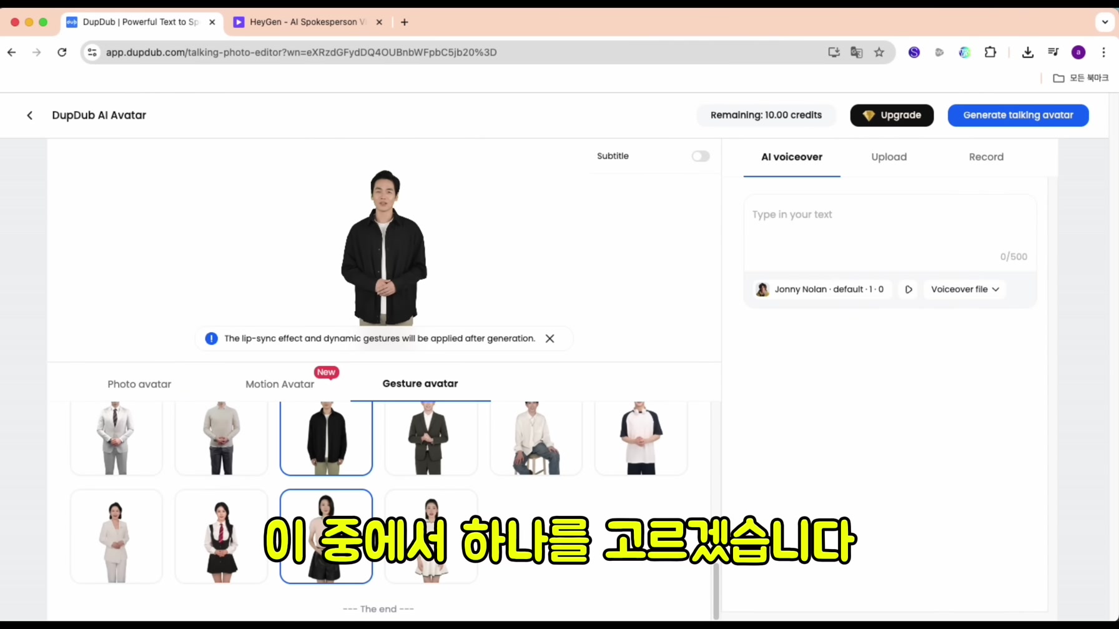This screenshot has width=1119, height=629.
Task: Play the Jonny Nolan voice preview
Action: coord(909,289)
